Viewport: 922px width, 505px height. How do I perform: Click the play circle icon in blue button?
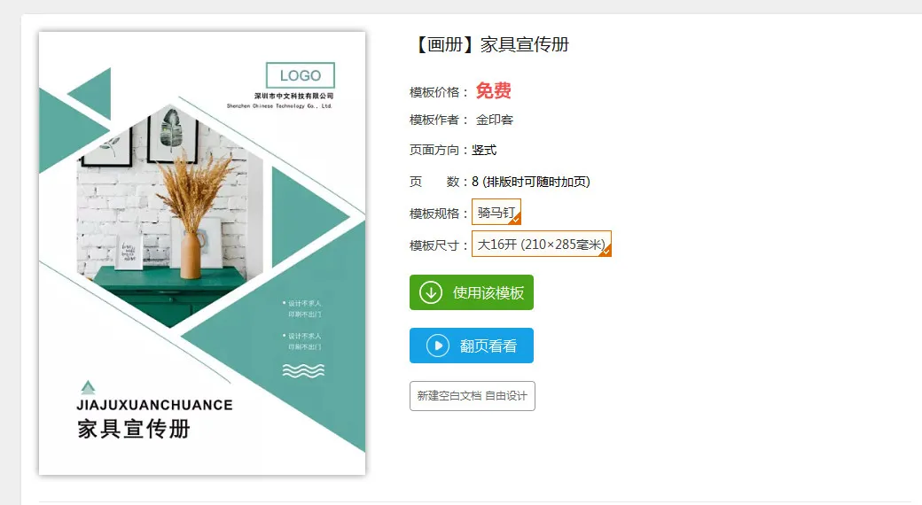tap(437, 346)
